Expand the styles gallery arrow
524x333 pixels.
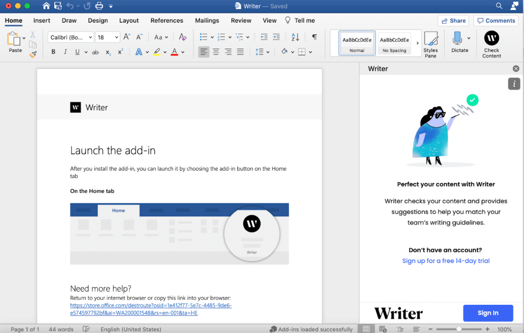coord(418,43)
